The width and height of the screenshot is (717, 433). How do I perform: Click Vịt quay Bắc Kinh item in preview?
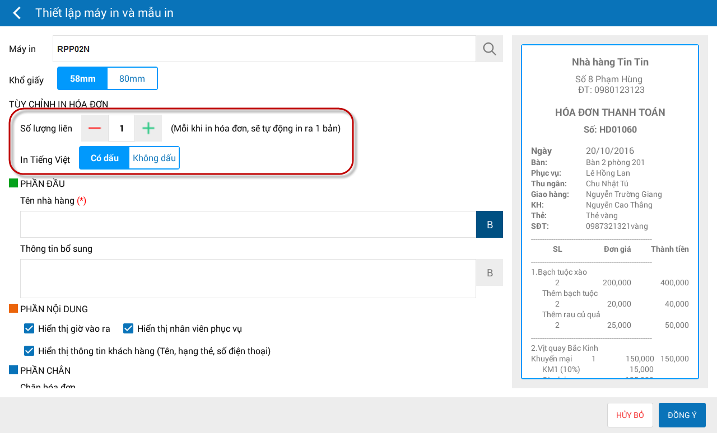[x=565, y=348]
